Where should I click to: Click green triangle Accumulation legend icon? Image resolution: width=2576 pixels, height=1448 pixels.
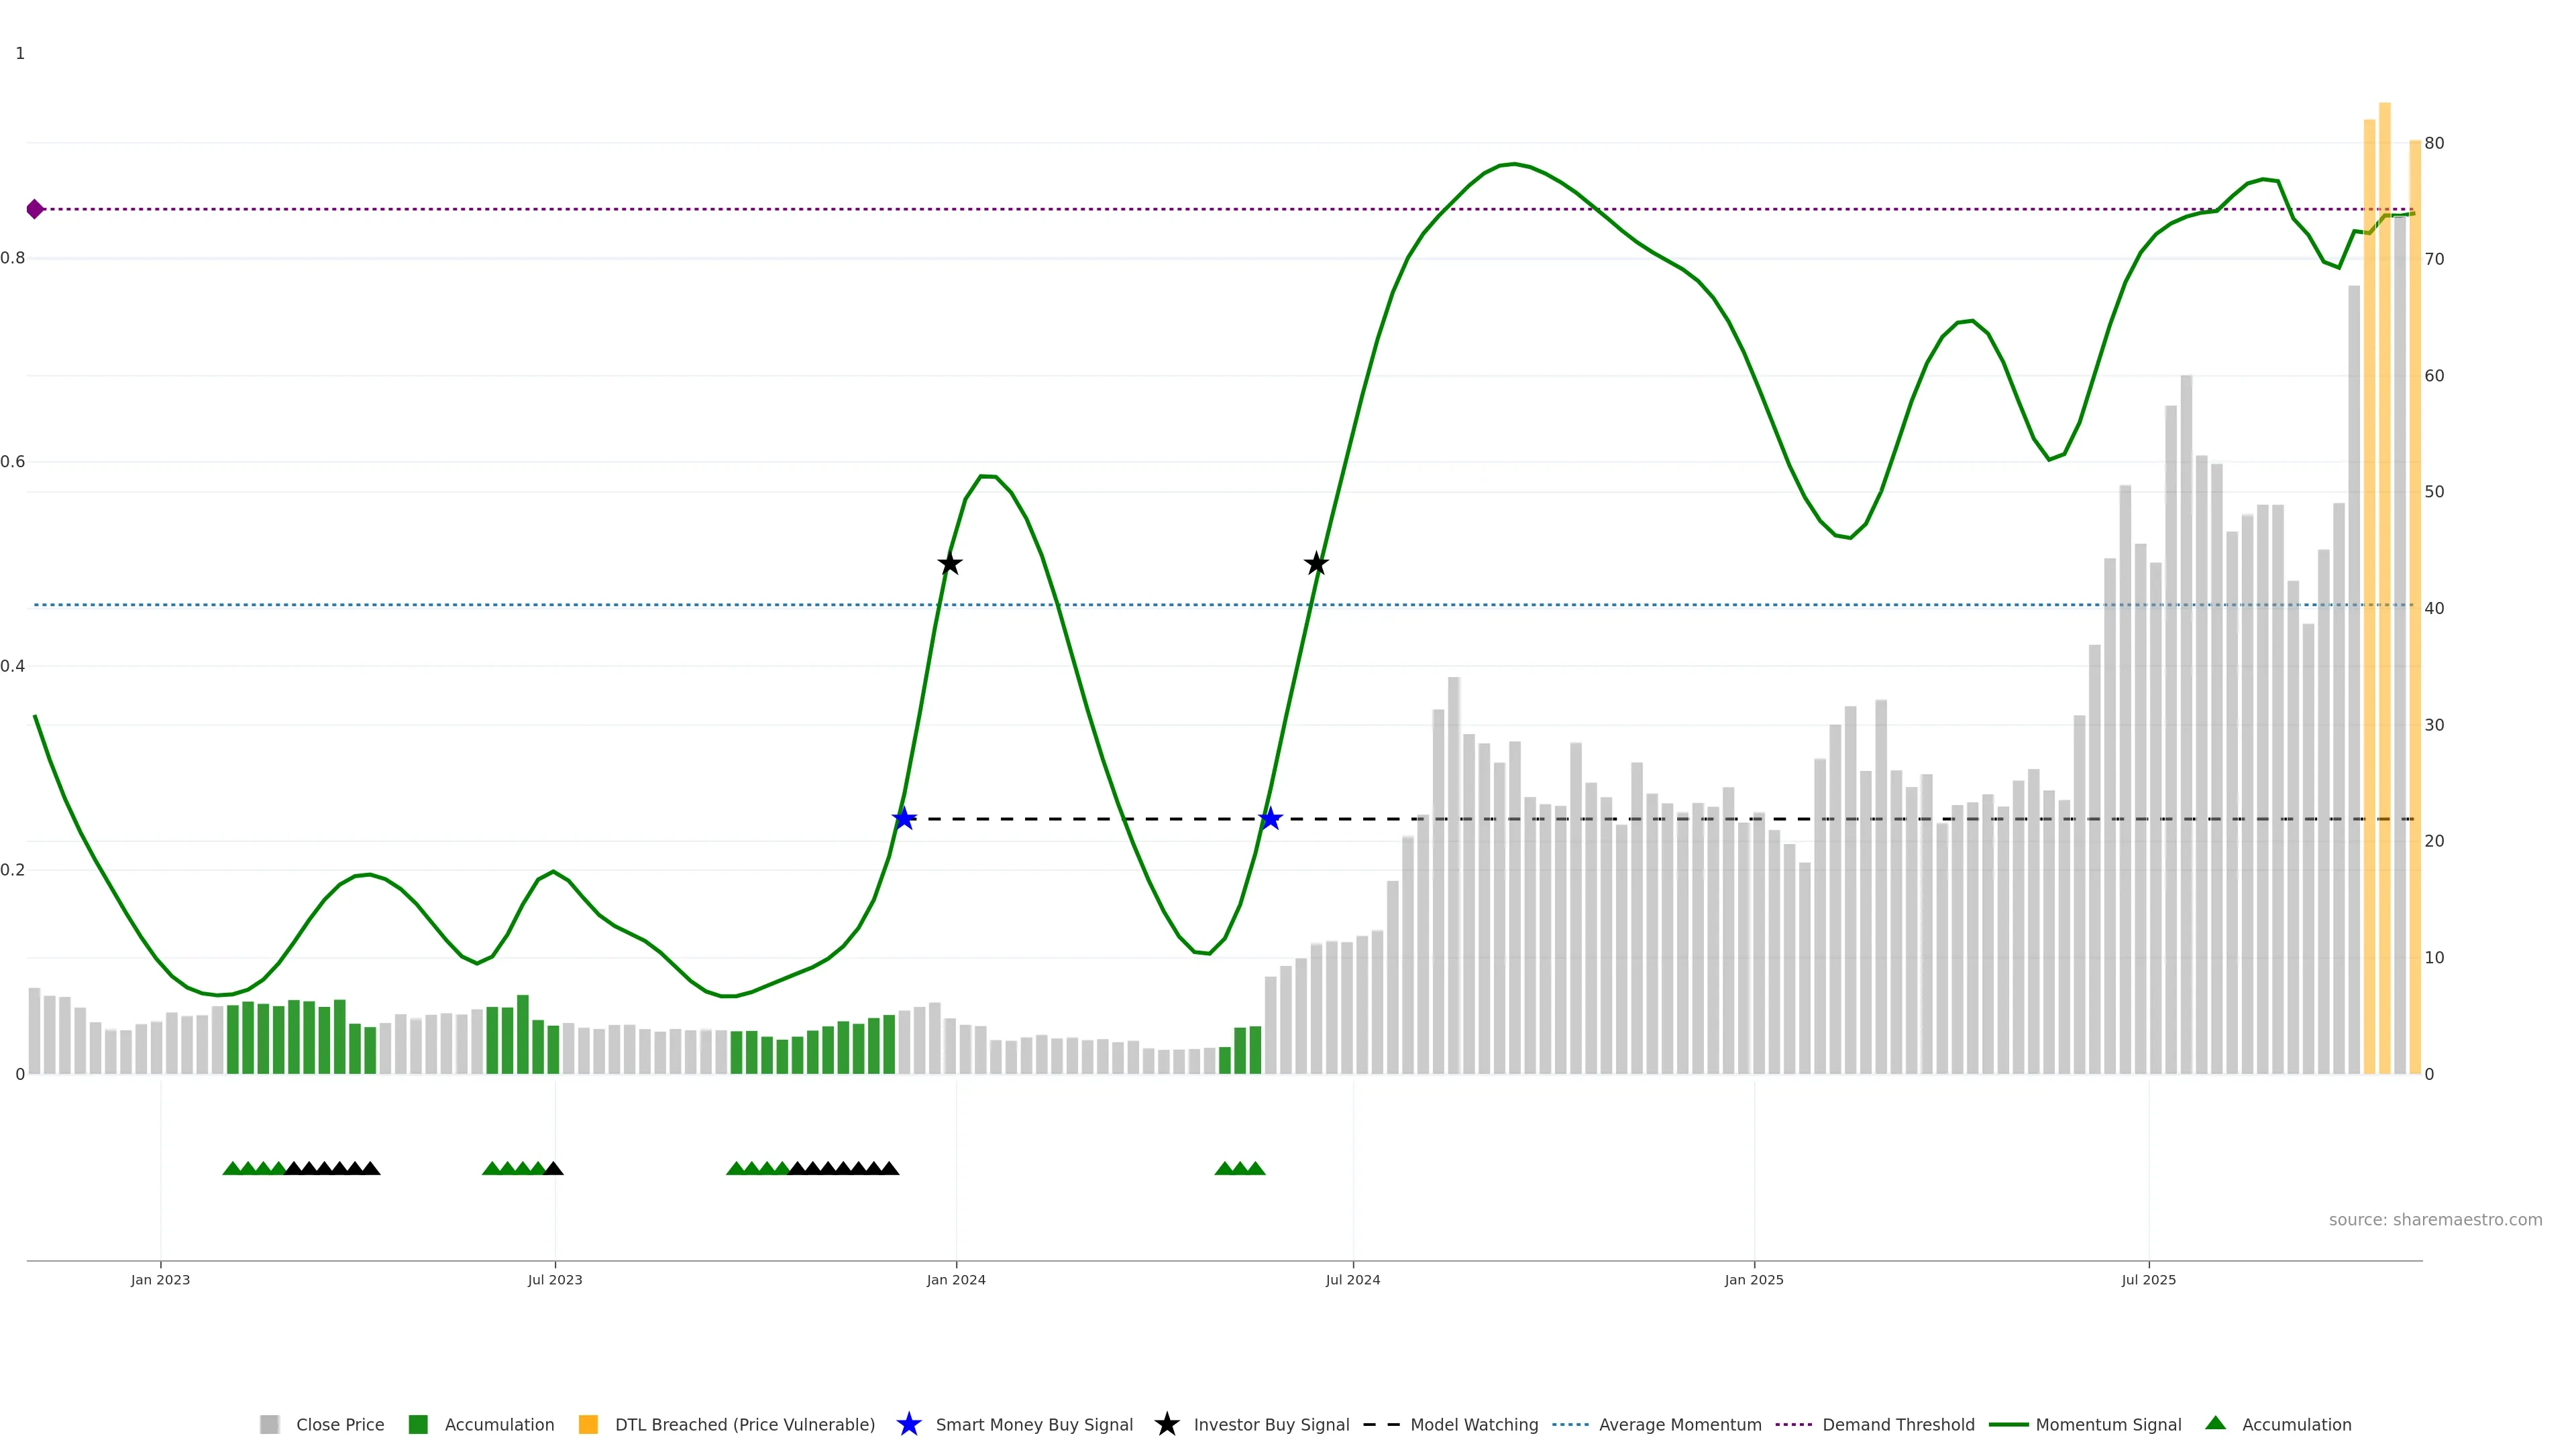point(2215,1423)
